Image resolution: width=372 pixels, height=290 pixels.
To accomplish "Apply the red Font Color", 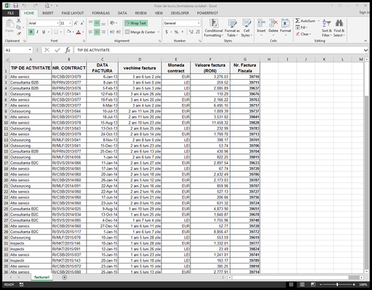I will 78,32.
